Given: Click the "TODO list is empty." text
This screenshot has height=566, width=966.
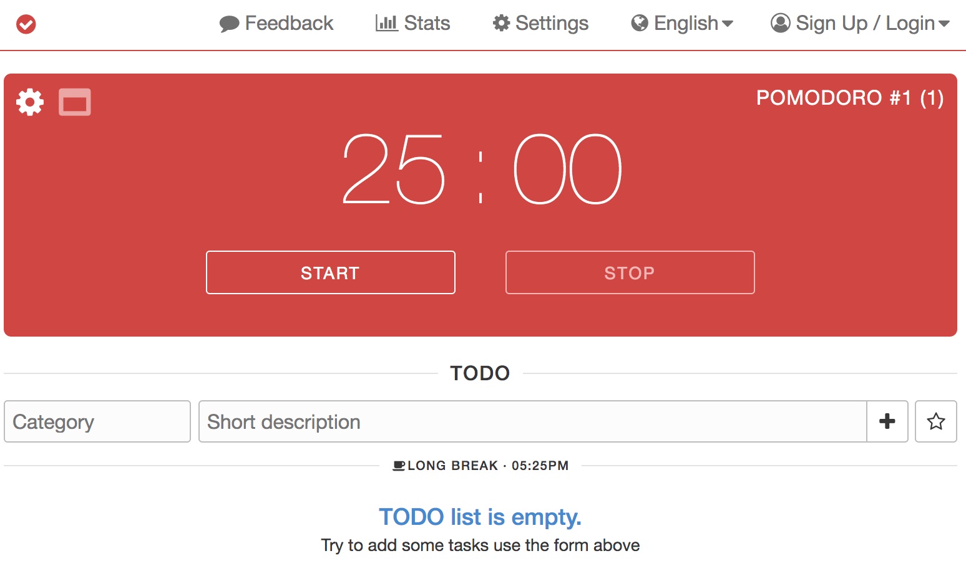Looking at the screenshot, I should click(480, 517).
